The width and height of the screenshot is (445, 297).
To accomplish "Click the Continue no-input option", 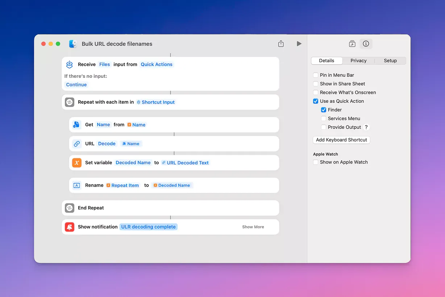I will coord(76,84).
